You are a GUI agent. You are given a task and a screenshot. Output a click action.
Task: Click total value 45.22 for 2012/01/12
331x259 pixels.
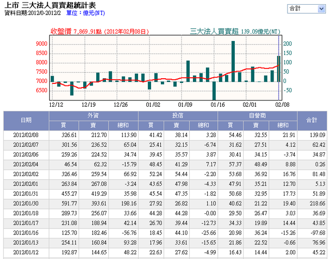pos(319,252)
